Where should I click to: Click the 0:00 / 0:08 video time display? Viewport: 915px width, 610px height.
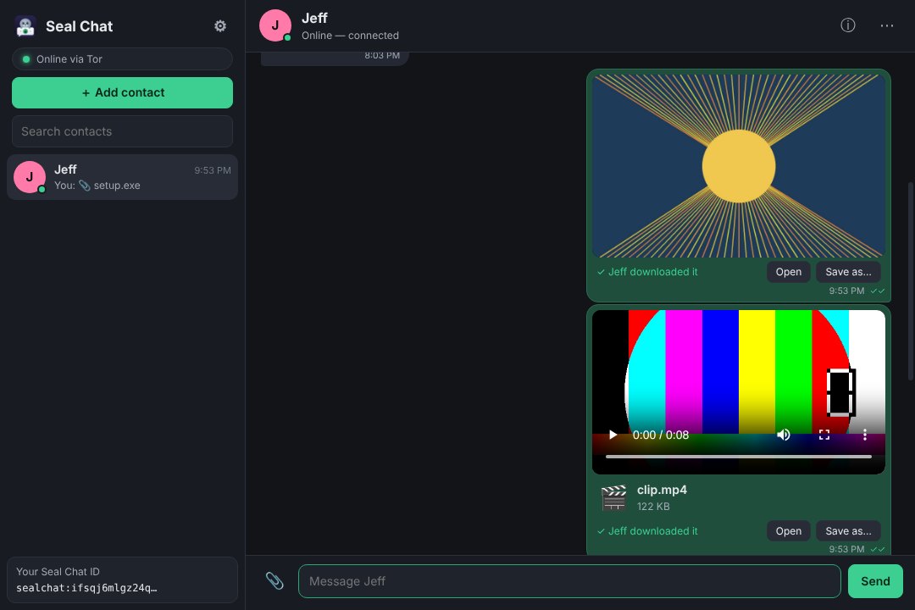tap(661, 435)
